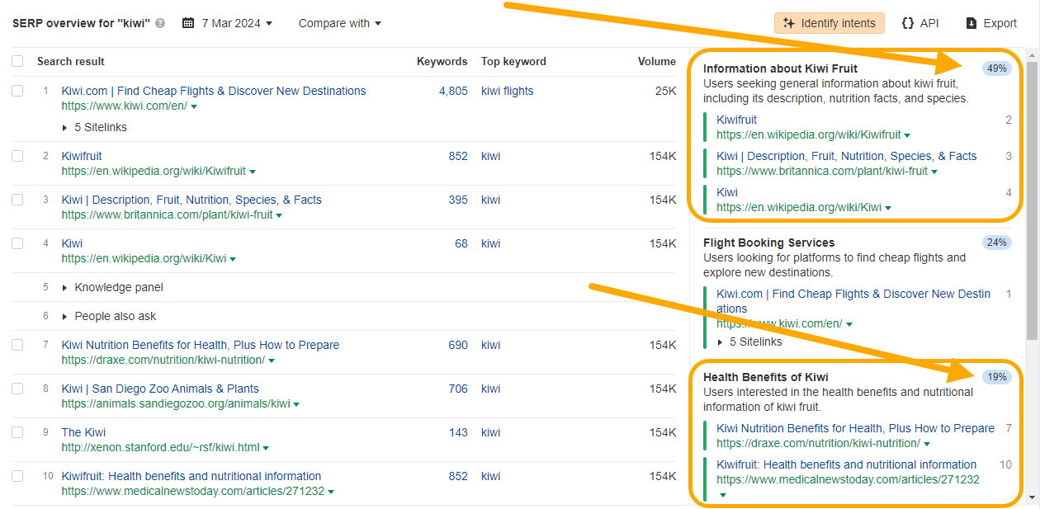Toggle the select-all checkbox in the header
1040x509 pixels.
coord(17,61)
